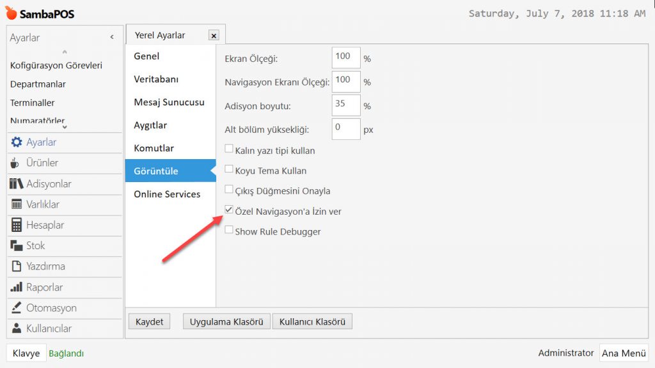The height and width of the screenshot is (368, 655).
Task: Open the Stok inventory icon
Action: pos(17,245)
